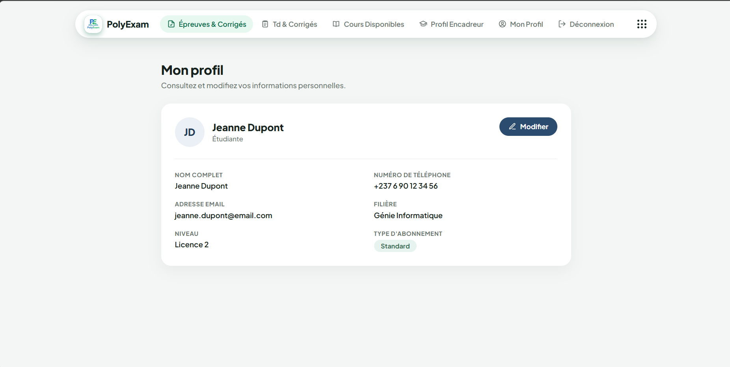This screenshot has width=730, height=367.
Task: Click the document icon beside Épreuves & Corrigés
Action: (171, 24)
